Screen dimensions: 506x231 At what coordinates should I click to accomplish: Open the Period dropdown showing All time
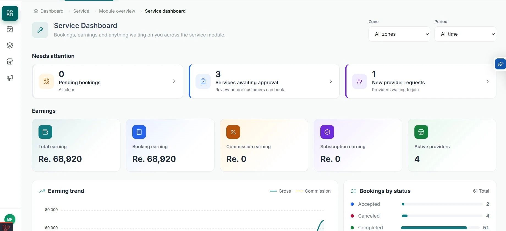pyautogui.click(x=465, y=34)
